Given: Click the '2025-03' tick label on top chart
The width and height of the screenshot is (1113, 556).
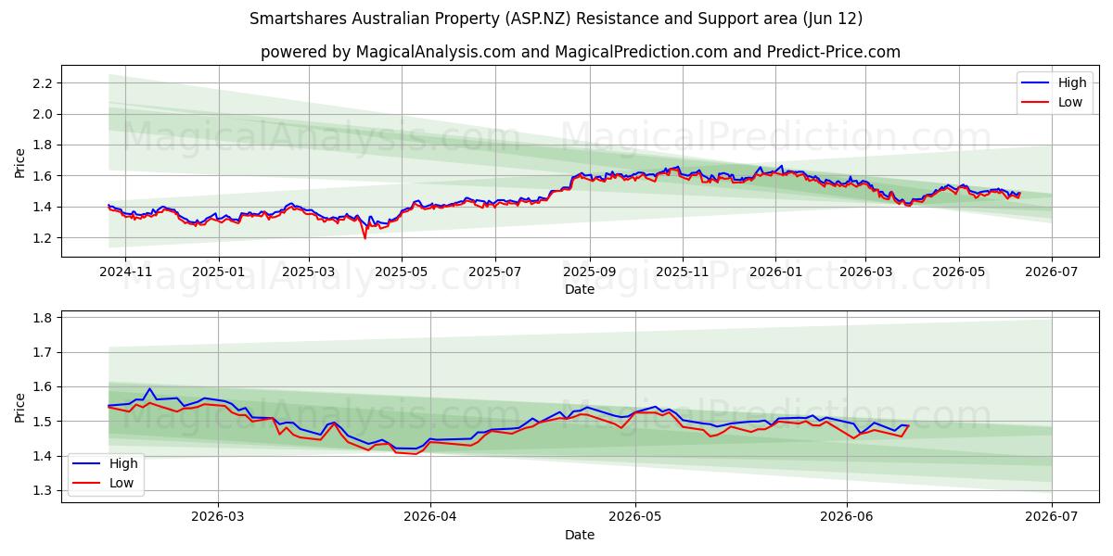Looking at the screenshot, I should [309, 272].
